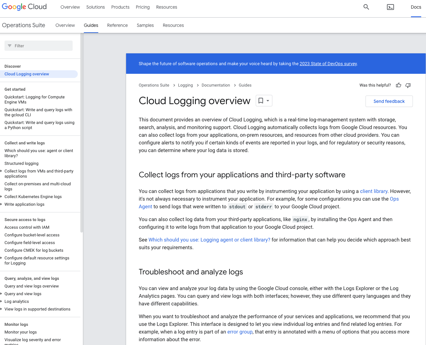Click 'Collect and write logs' sidebar heading
This screenshot has width=426, height=345.
[x=25, y=143]
